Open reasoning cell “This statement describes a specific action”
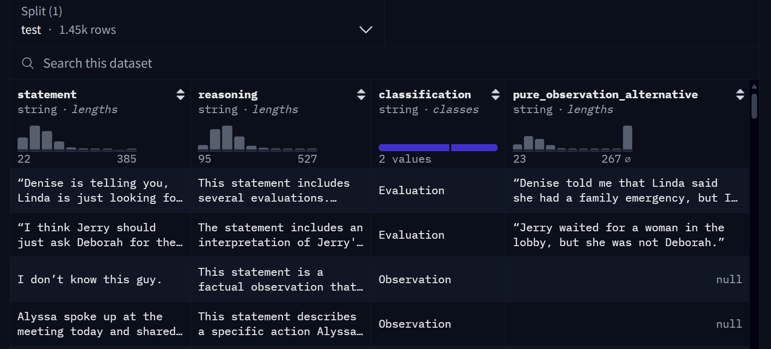The image size is (771, 349). tap(281, 324)
